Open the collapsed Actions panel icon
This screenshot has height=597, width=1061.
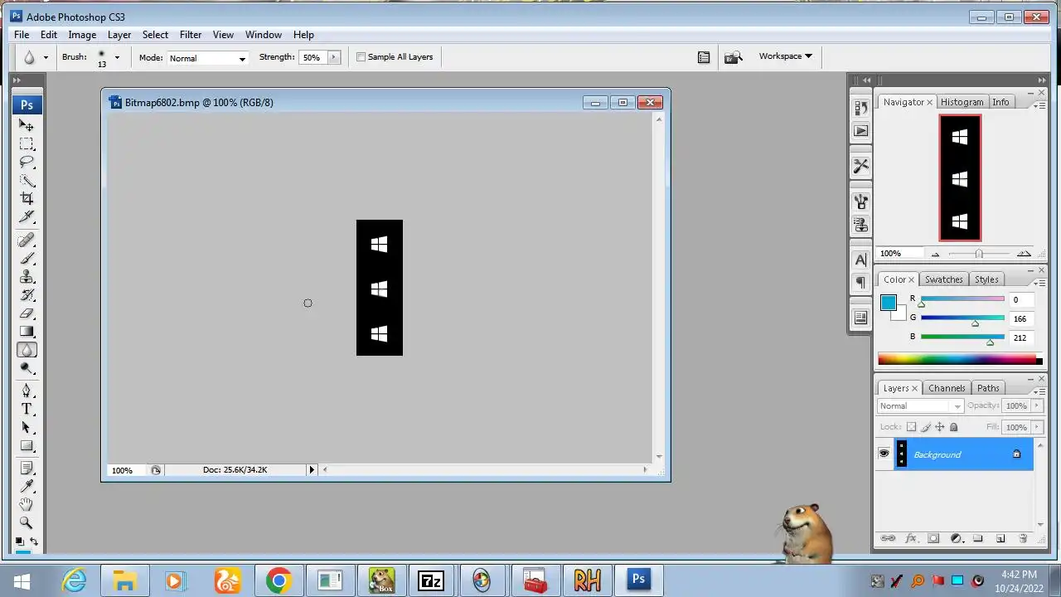860,131
